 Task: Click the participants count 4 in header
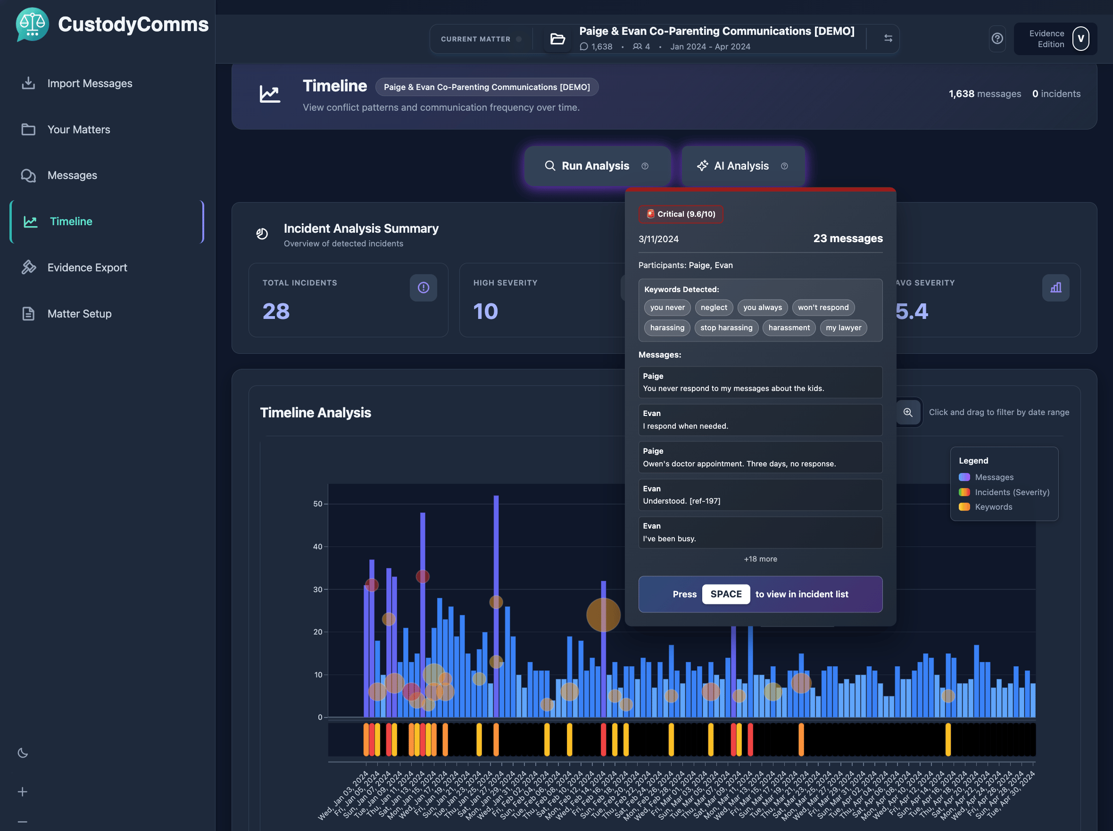coord(641,47)
